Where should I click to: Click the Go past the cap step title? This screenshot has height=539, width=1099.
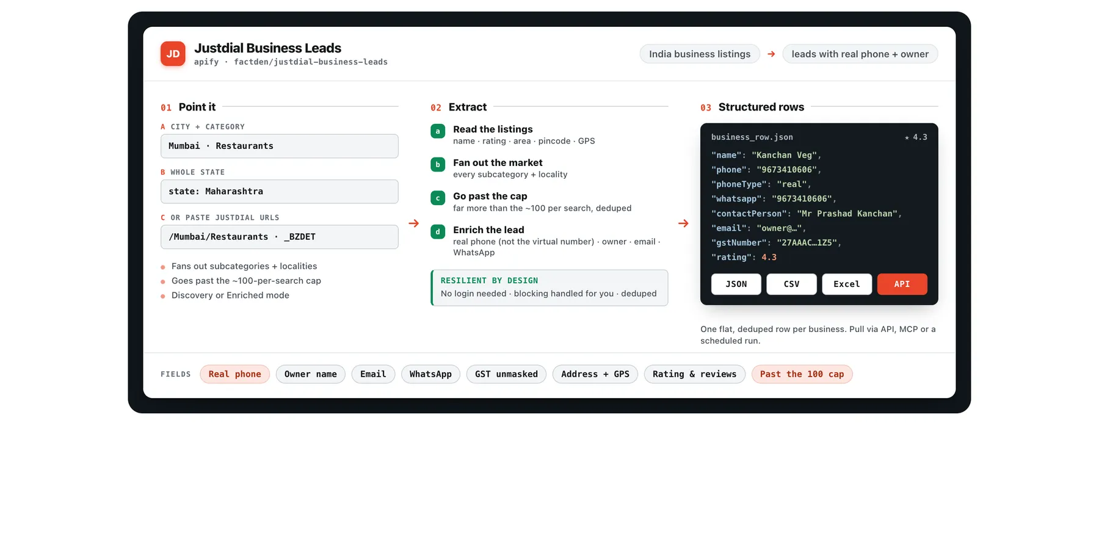coord(490,197)
